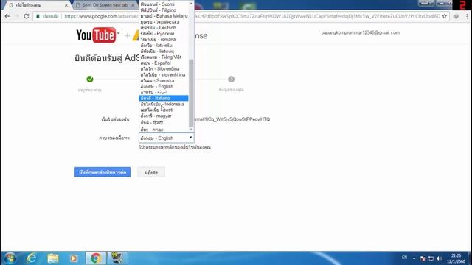This screenshot has width=472, height=265.
Task: Choose Русский in the language dropdown
Action: coord(164,33)
